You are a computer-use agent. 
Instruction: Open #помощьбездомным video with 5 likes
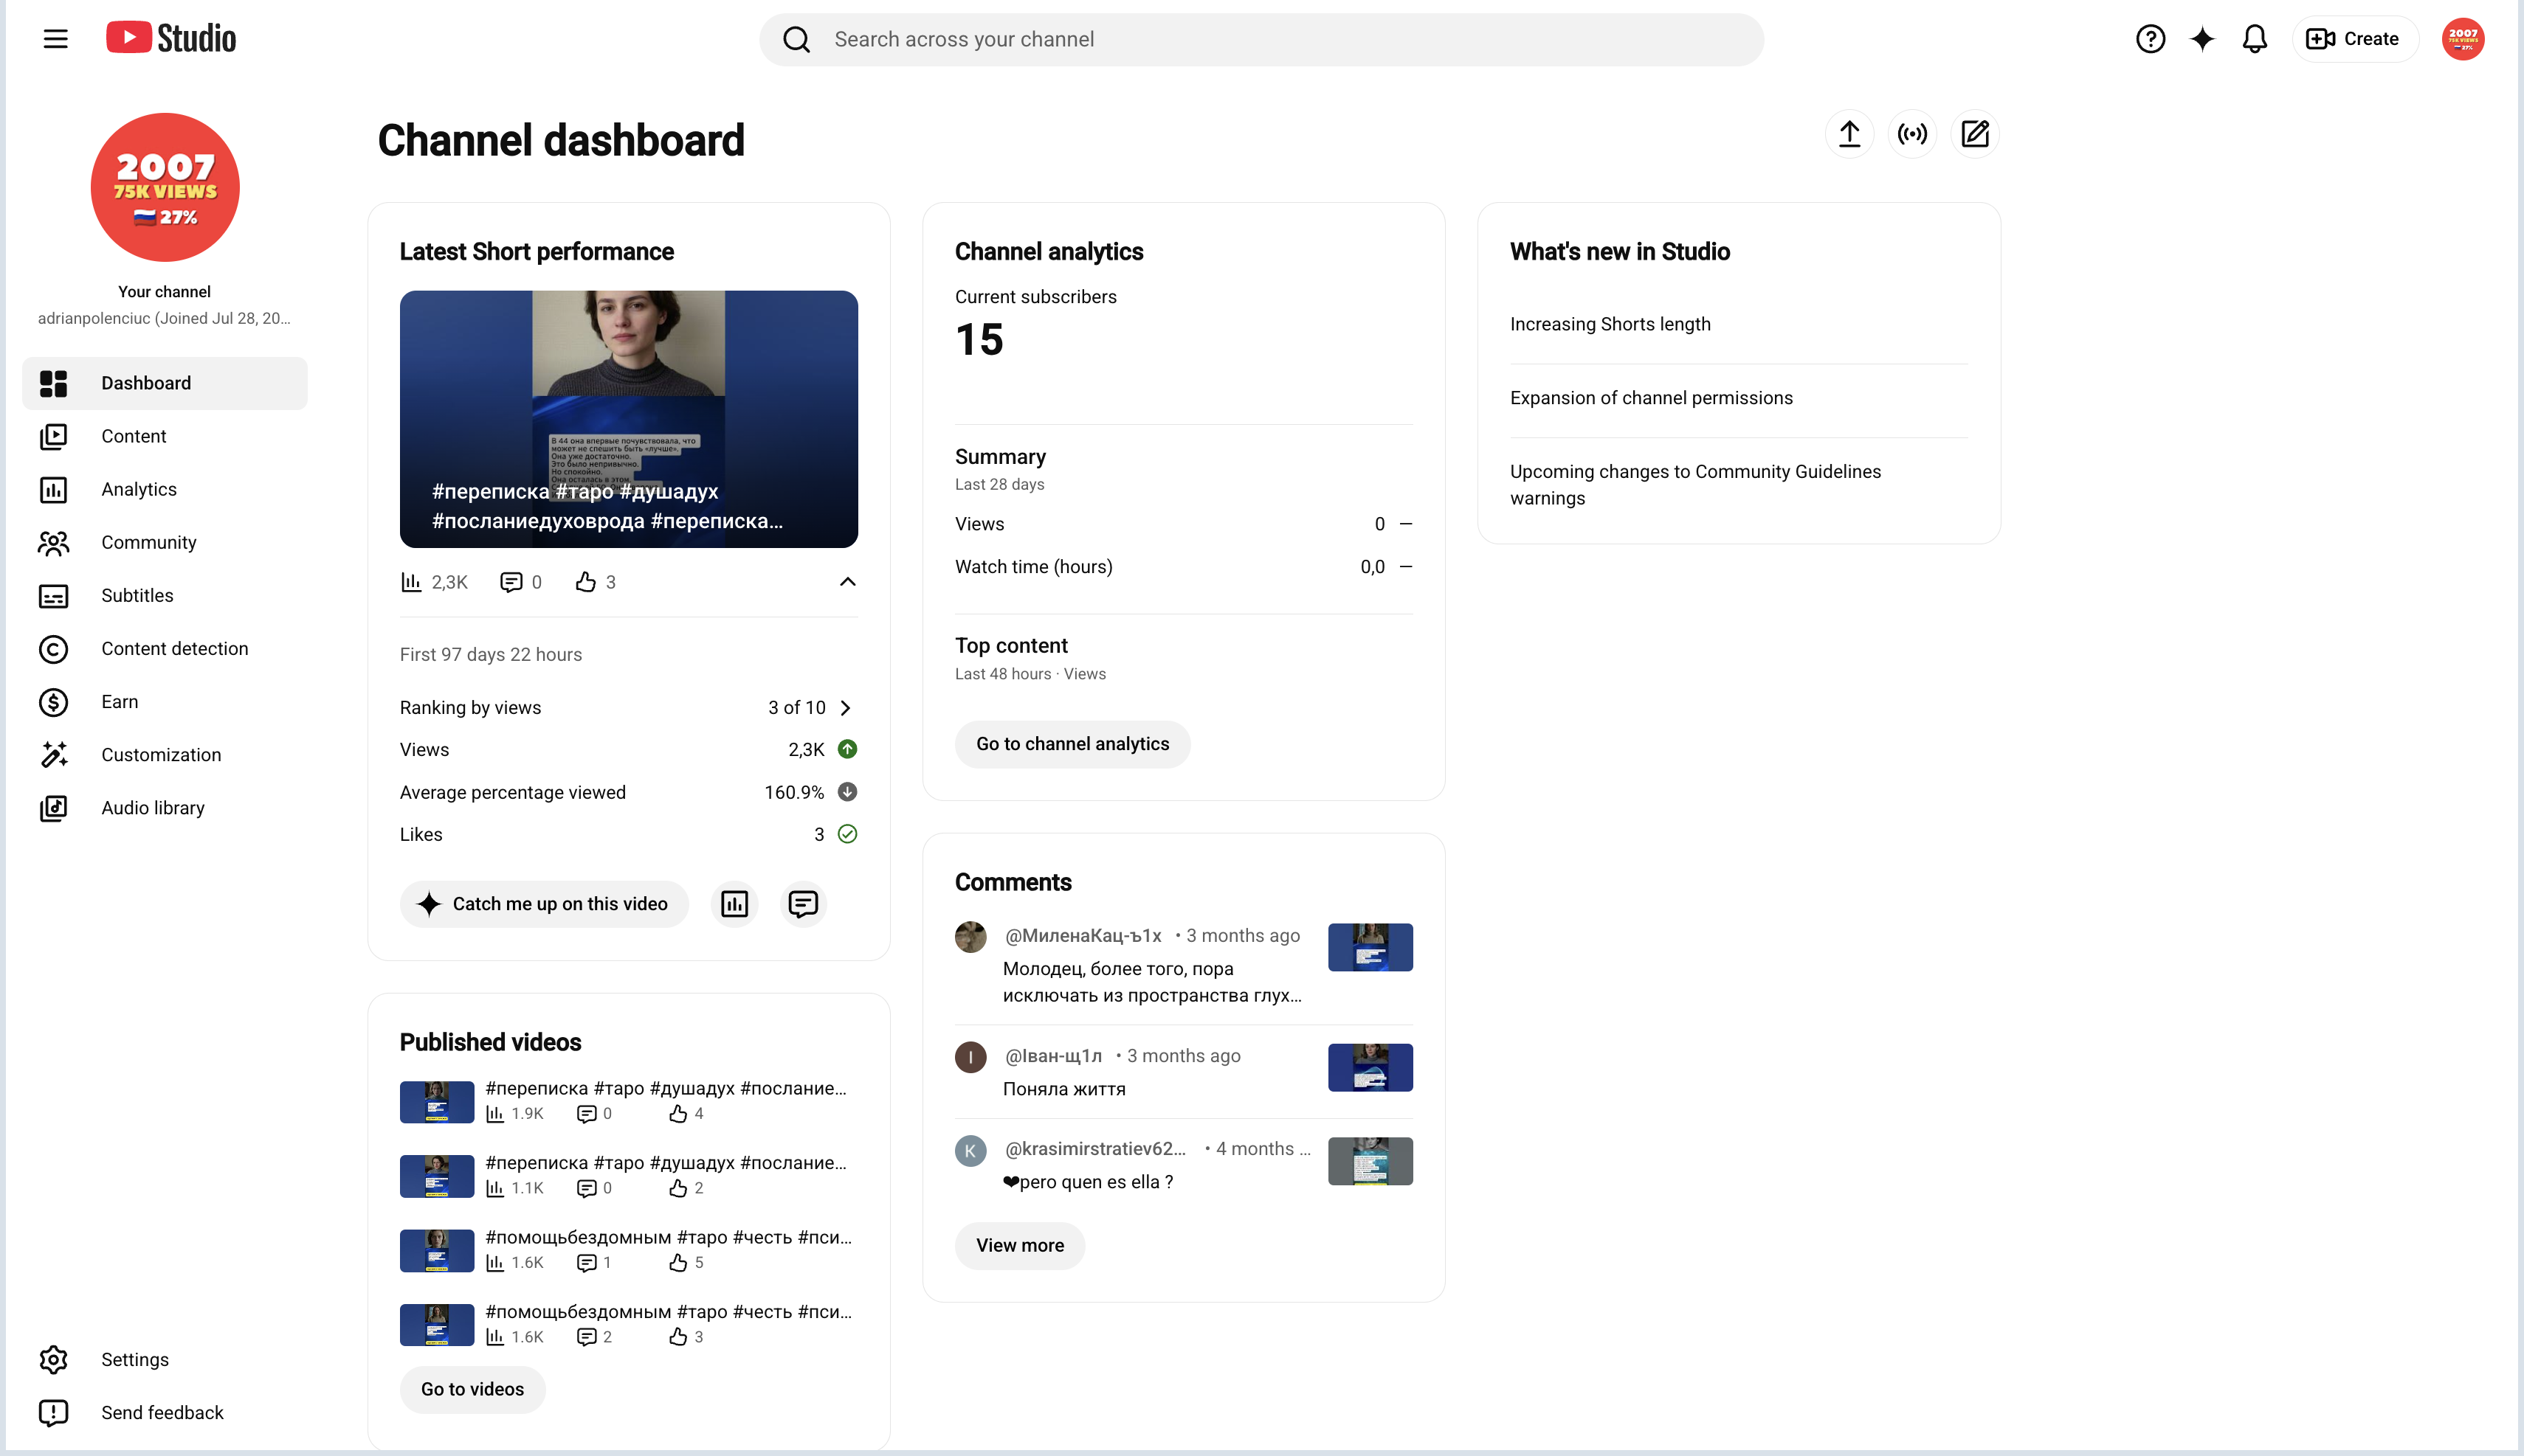(628, 1250)
